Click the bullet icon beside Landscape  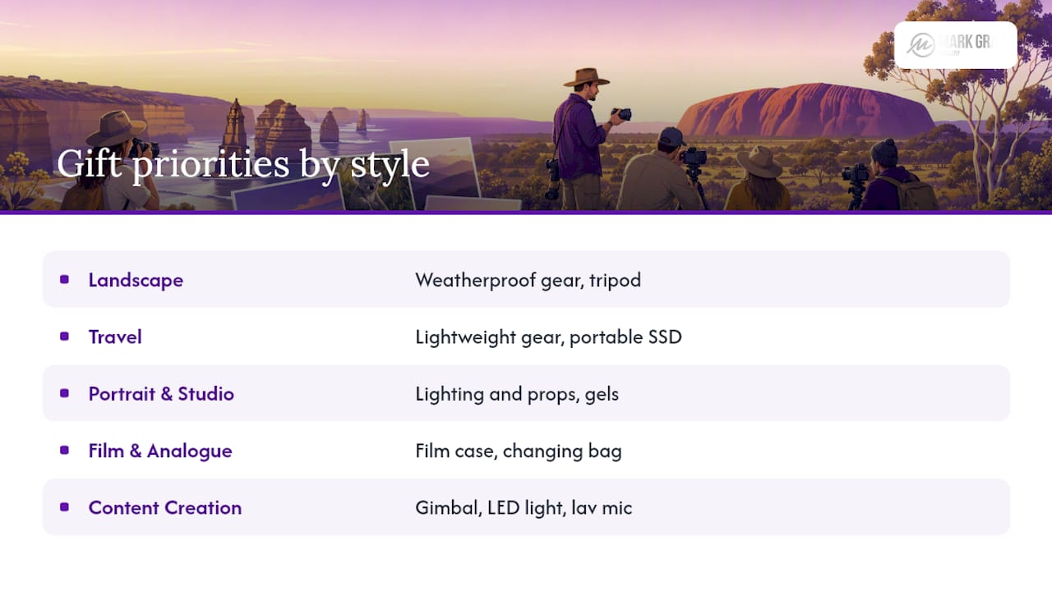click(64, 280)
